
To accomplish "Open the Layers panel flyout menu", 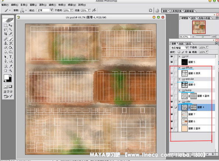I will point(216,43).
